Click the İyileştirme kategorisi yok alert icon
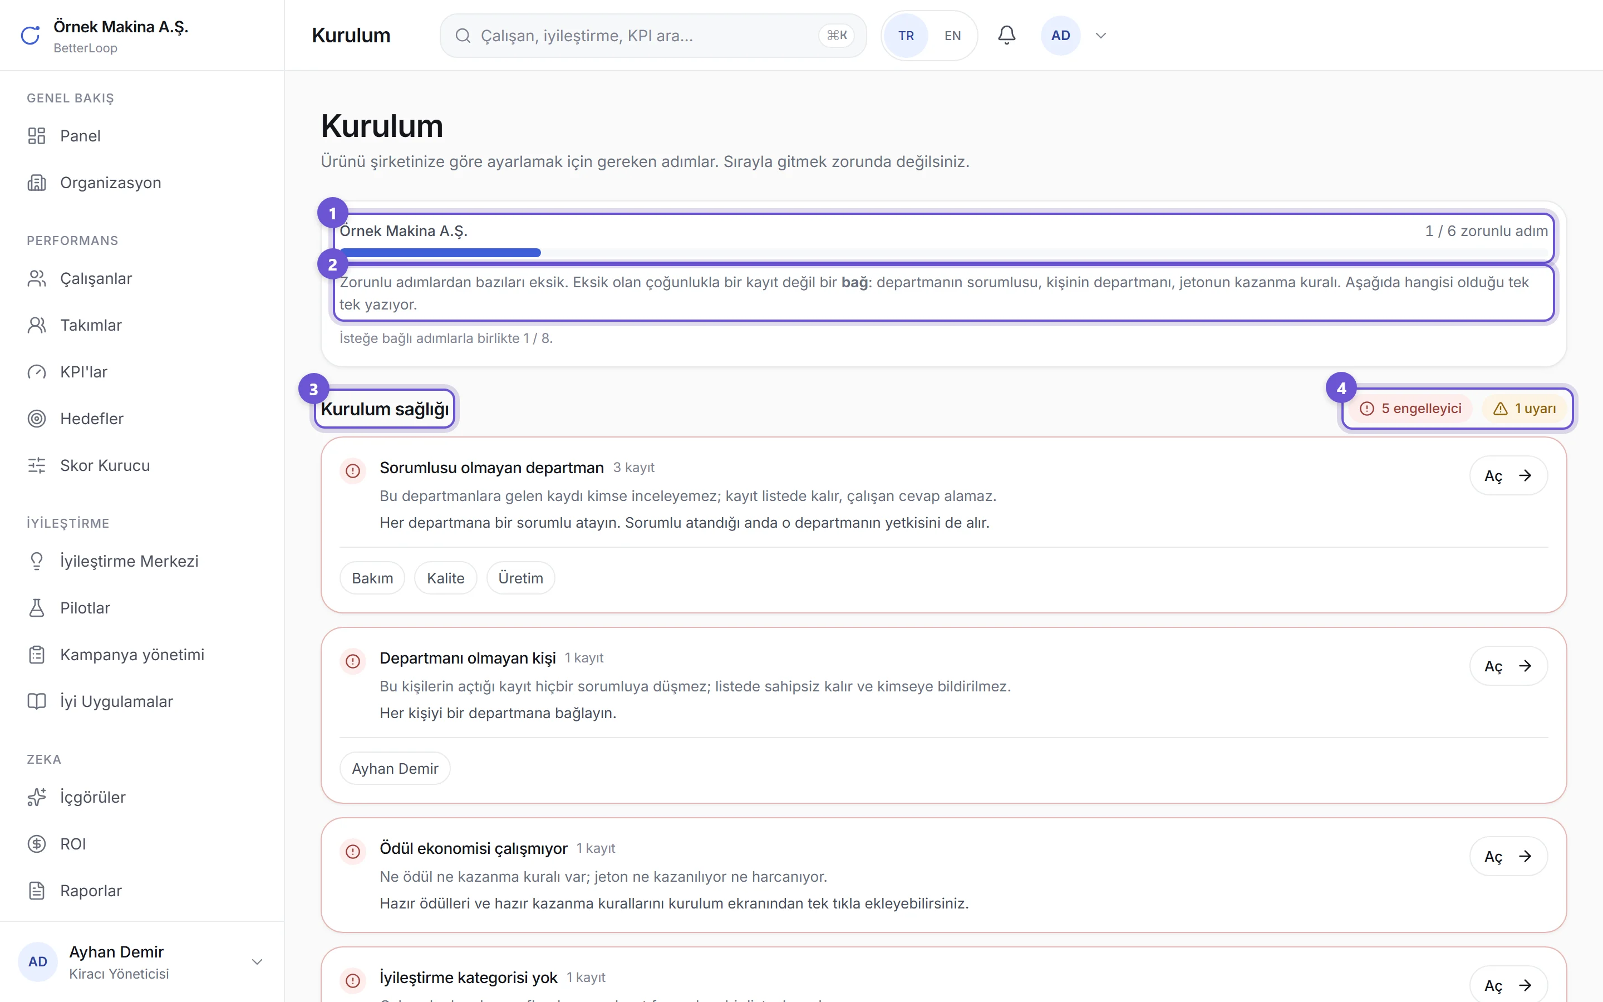Viewport: 1603px width, 1002px height. (x=353, y=981)
